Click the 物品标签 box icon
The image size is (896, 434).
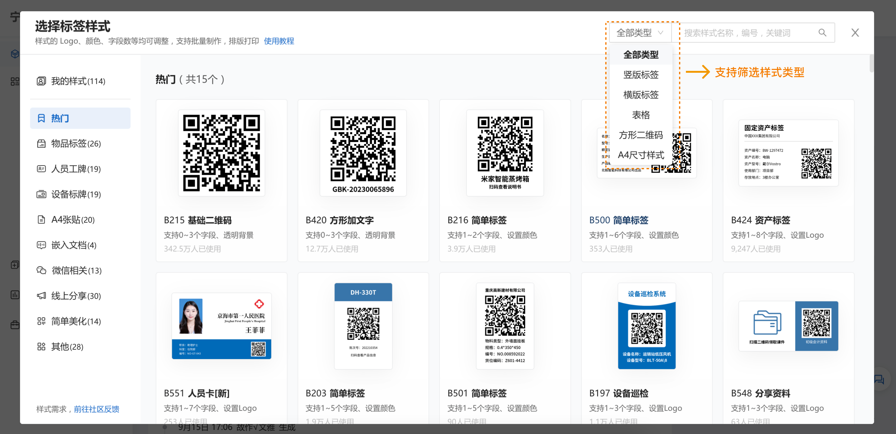point(41,144)
